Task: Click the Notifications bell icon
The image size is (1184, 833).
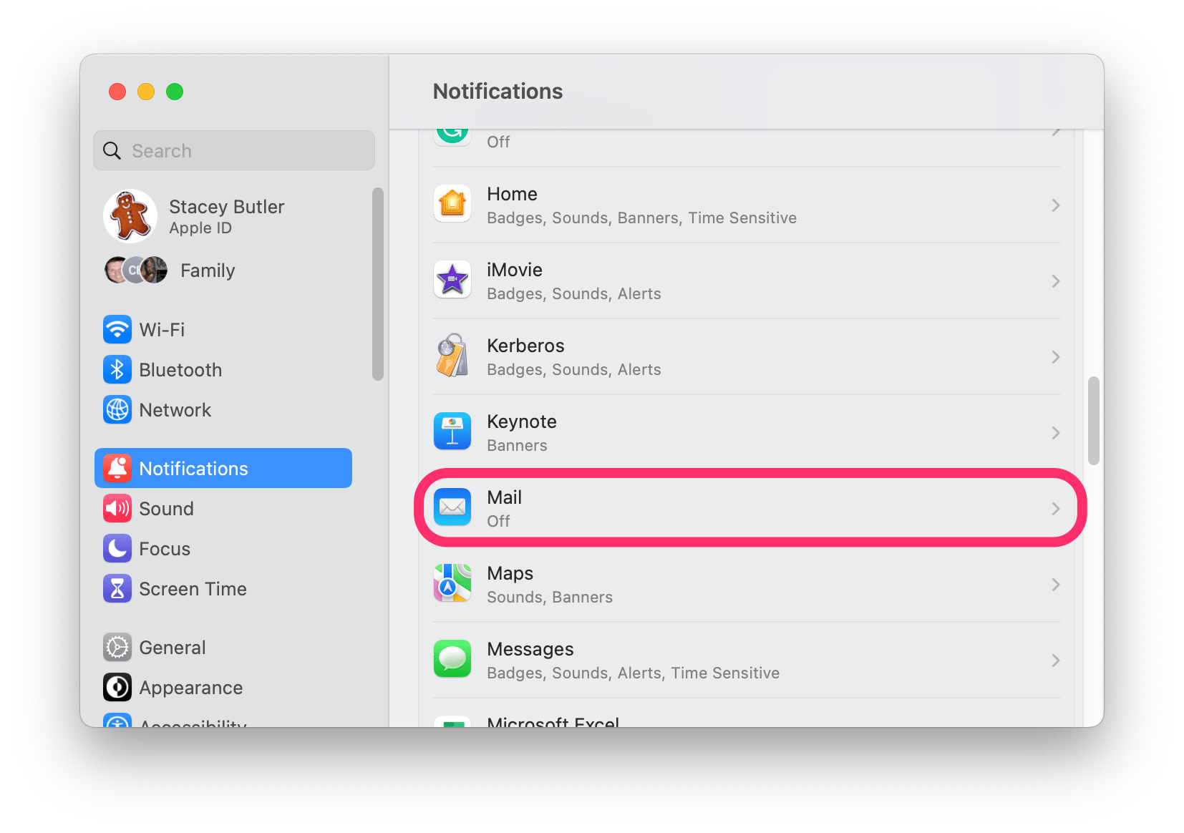Action: [x=117, y=468]
